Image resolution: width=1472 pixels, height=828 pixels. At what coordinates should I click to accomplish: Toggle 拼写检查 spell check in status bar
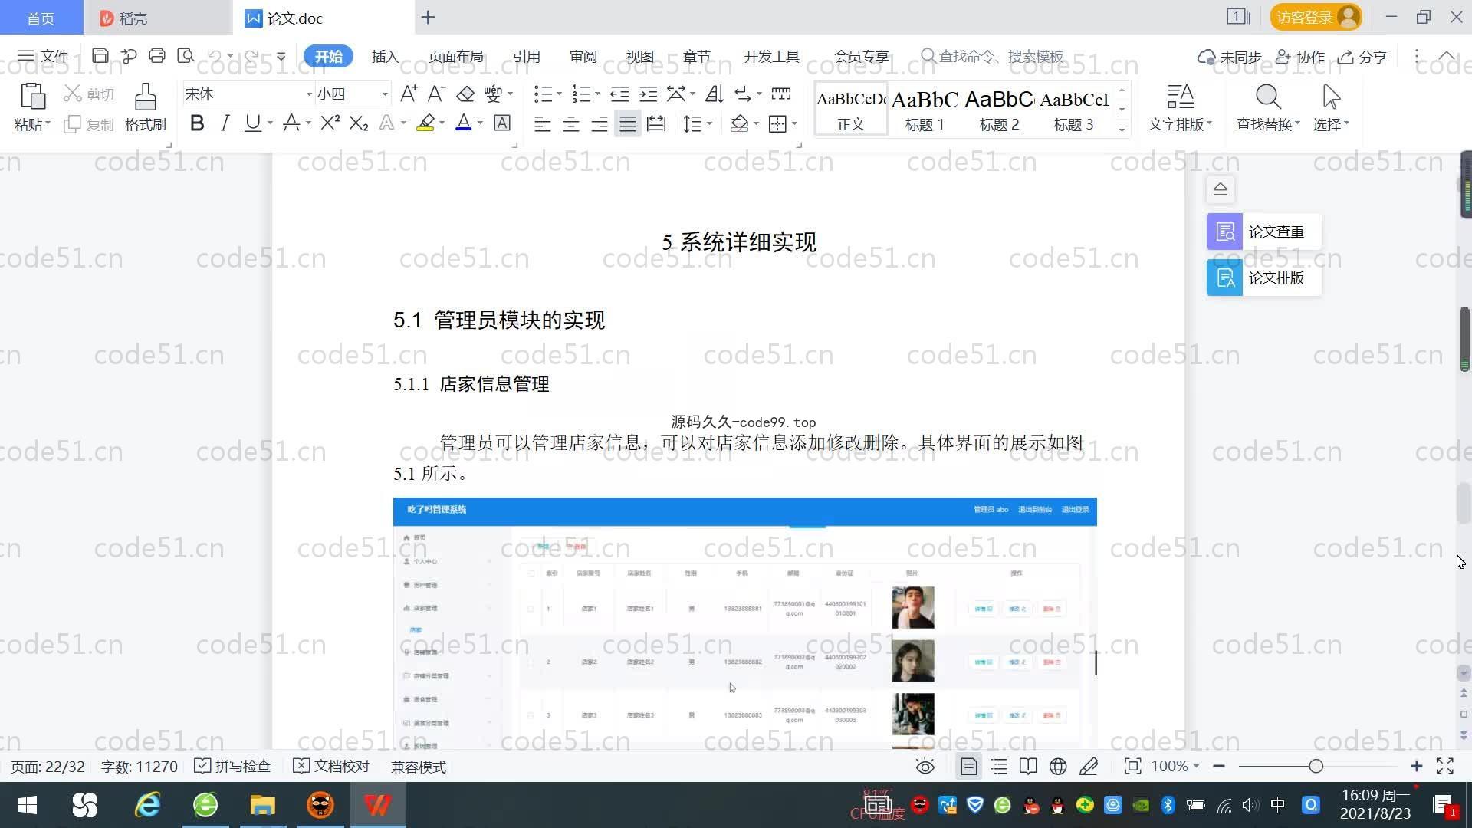tap(232, 767)
